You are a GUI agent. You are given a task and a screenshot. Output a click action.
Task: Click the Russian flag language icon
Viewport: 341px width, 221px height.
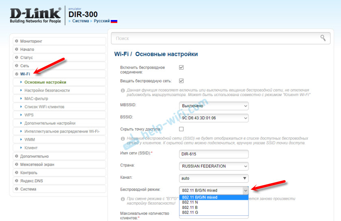click(x=114, y=21)
